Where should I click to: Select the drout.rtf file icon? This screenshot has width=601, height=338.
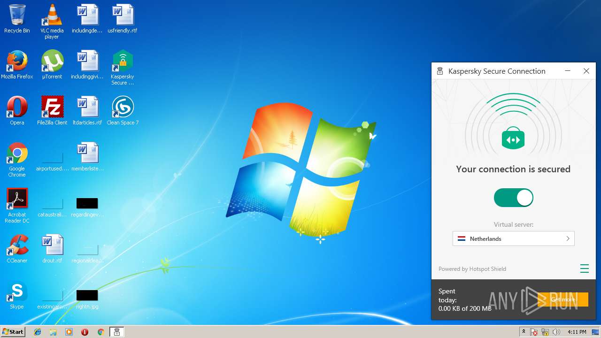pos(52,249)
